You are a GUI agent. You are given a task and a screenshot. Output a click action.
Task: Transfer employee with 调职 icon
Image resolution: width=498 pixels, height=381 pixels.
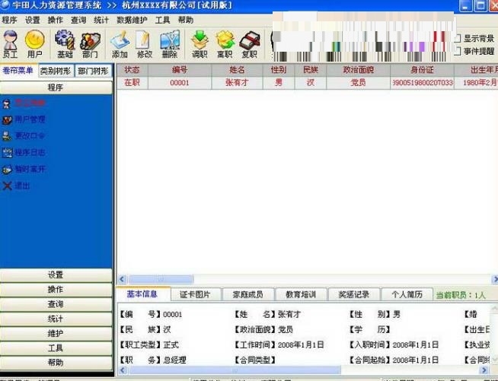tap(200, 44)
